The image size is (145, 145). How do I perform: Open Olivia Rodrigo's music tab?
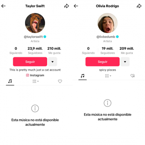pos(83,76)
